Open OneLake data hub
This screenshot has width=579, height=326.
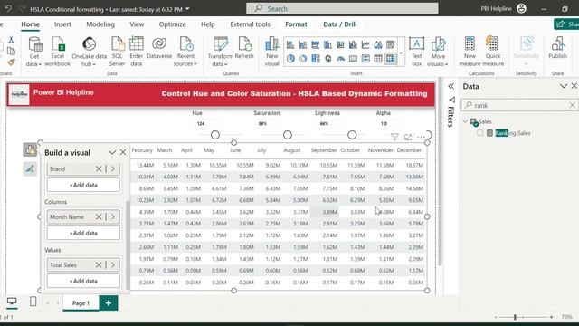coord(89,52)
